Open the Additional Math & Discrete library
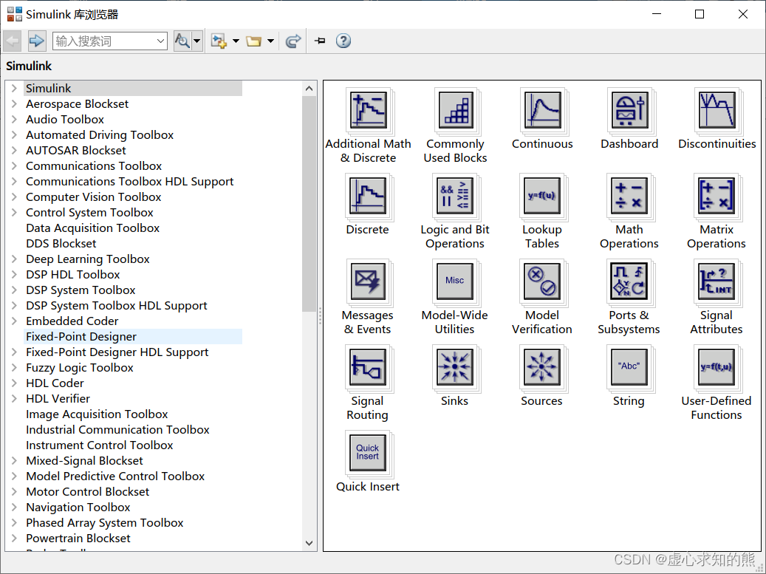 (369, 110)
